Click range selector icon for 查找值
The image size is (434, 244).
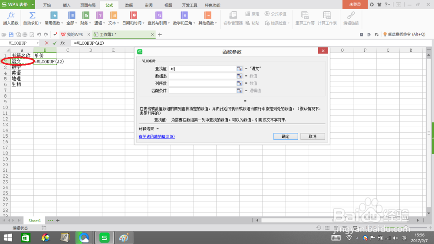[240, 69]
